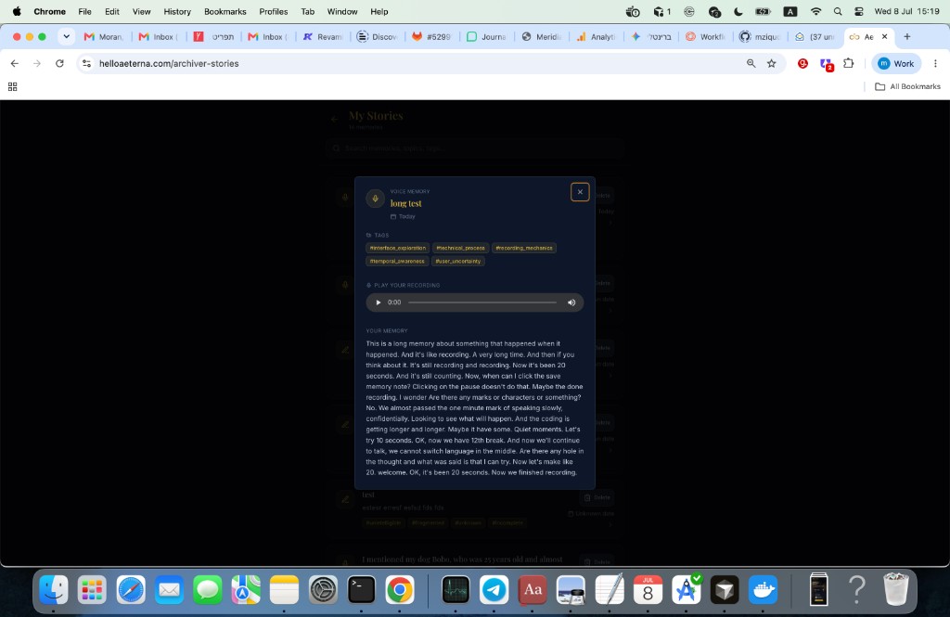The image size is (950, 617).
Task: Open Launchpad from the Dock
Action: point(92,590)
